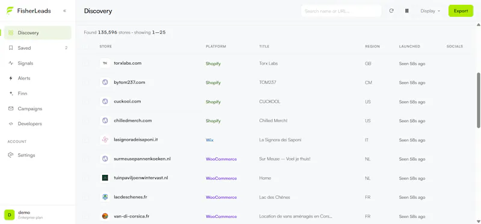Select the tuinpaviljoenwintervast.nl row checkbox
The image size is (481, 224).
(85, 178)
